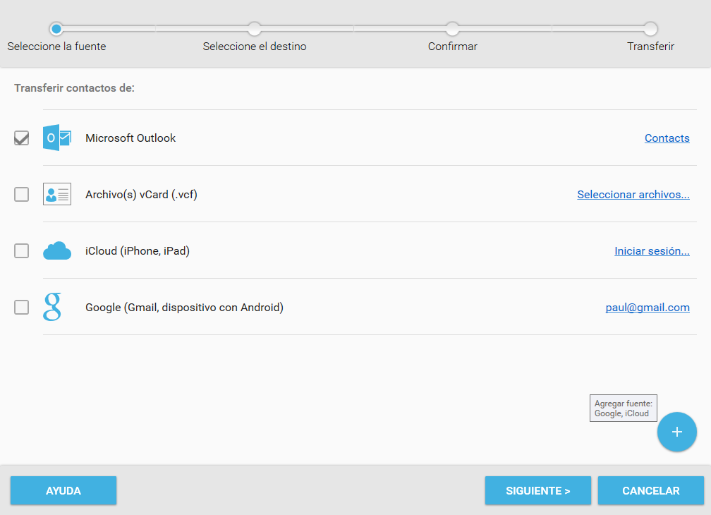Enable the vCard archive checkbox
711x515 pixels.
(x=22, y=194)
